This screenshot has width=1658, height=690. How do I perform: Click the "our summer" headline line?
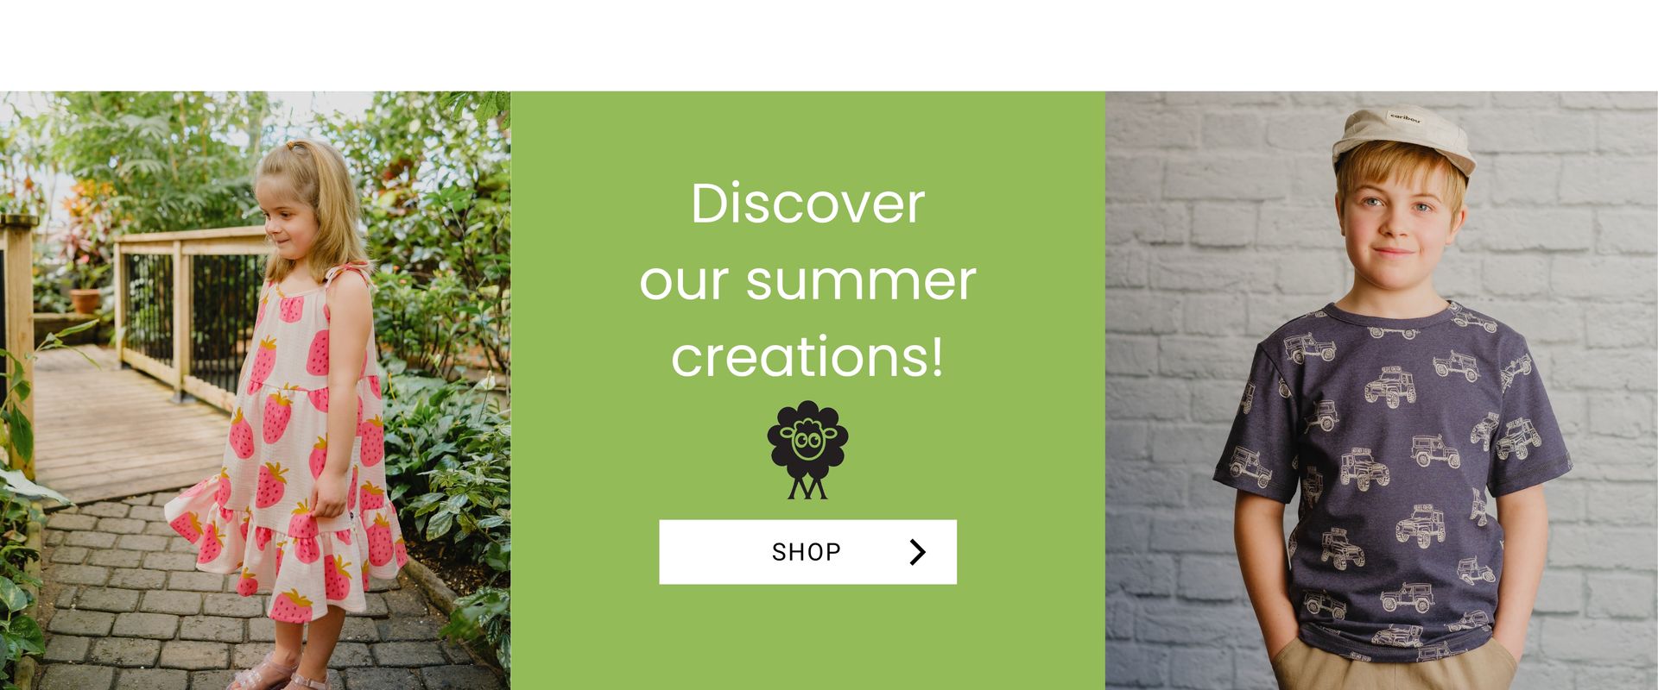807,280
